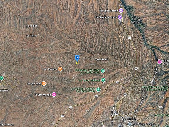Select the La Cuchara Trailhead hiking marker
Screen dimensions: 169x127
click(x=98, y=90)
